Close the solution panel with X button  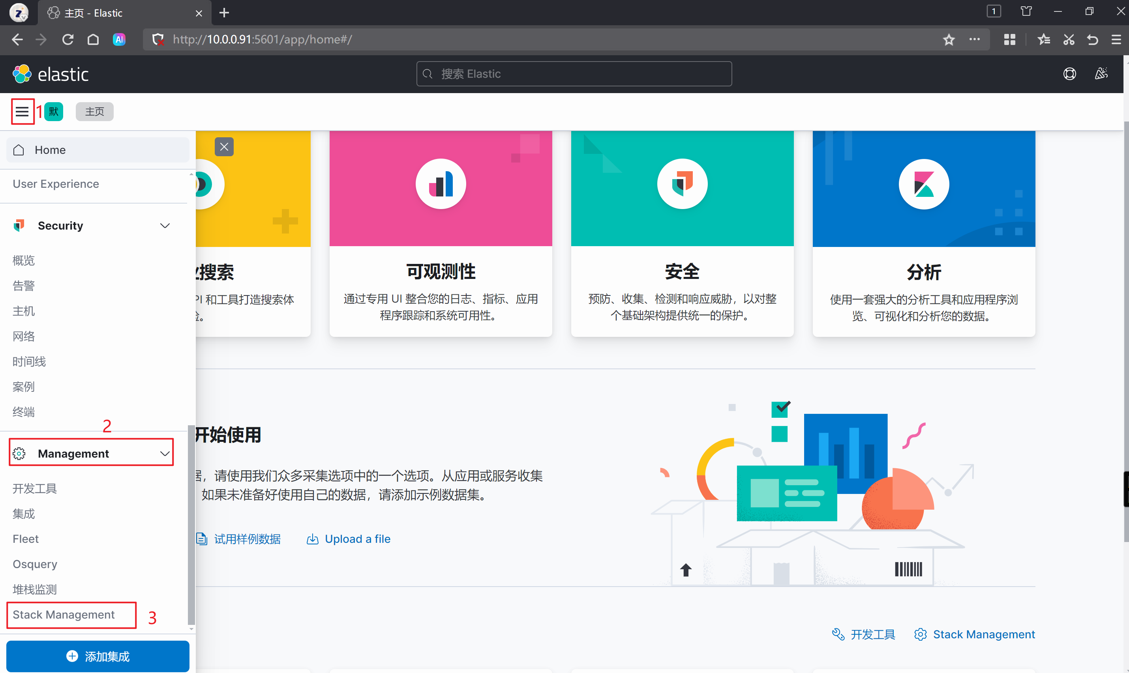(224, 147)
